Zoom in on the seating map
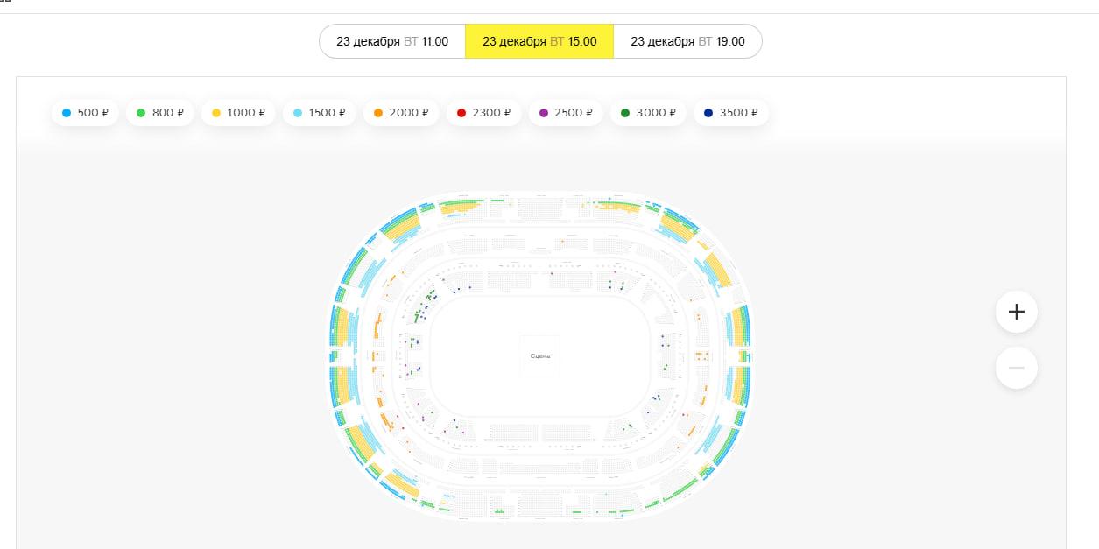The image size is (1099, 549). point(1016,312)
